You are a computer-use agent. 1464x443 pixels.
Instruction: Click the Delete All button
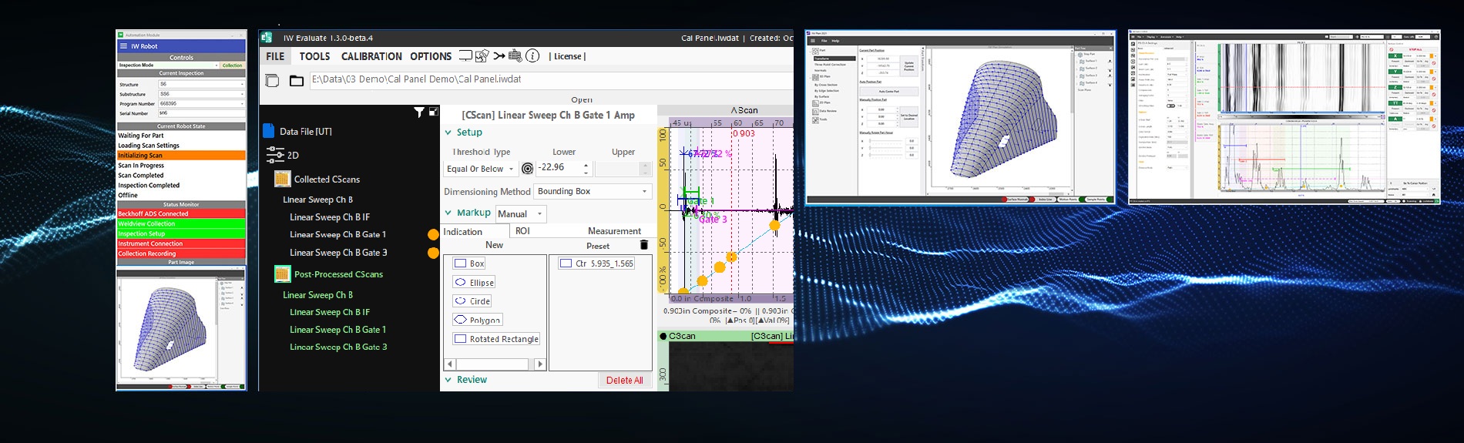(624, 381)
